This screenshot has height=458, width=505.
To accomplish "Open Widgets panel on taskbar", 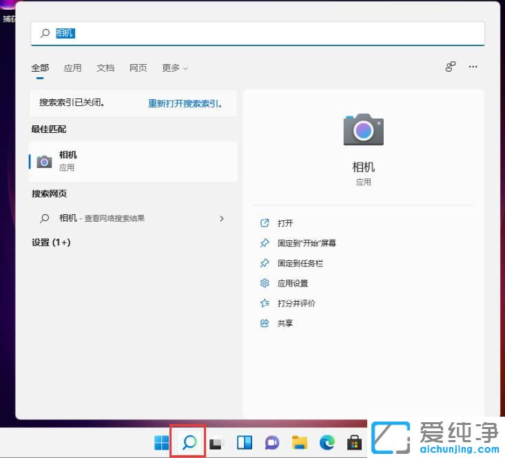I will (245, 443).
